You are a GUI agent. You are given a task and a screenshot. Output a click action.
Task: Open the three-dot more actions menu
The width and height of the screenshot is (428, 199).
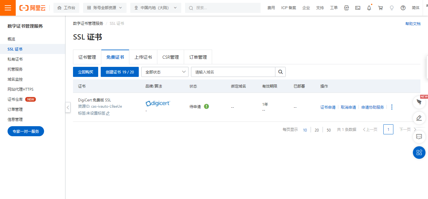coord(392,107)
